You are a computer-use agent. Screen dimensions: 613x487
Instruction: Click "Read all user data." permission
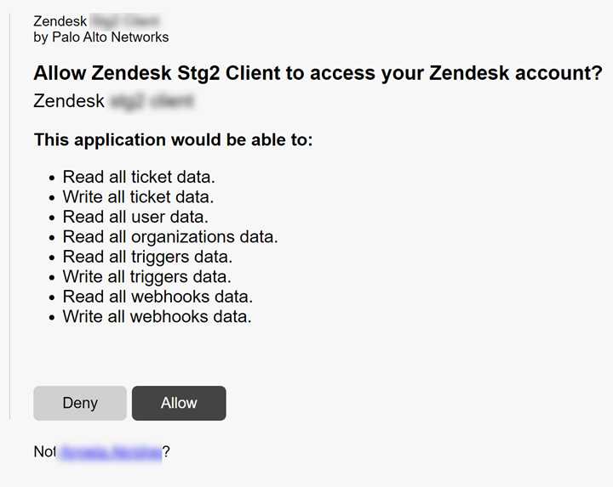coord(135,217)
